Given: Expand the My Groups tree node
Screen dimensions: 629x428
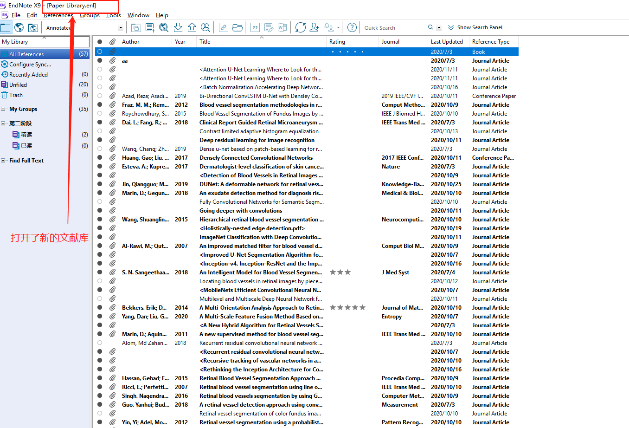Looking at the screenshot, I should tap(5, 109).
